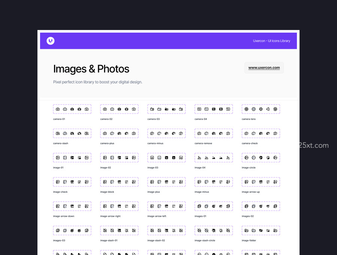Image resolution: width=337 pixels, height=255 pixels.
Task: Select the first image-folder icon variant
Action: pyautogui.click(x=246, y=231)
